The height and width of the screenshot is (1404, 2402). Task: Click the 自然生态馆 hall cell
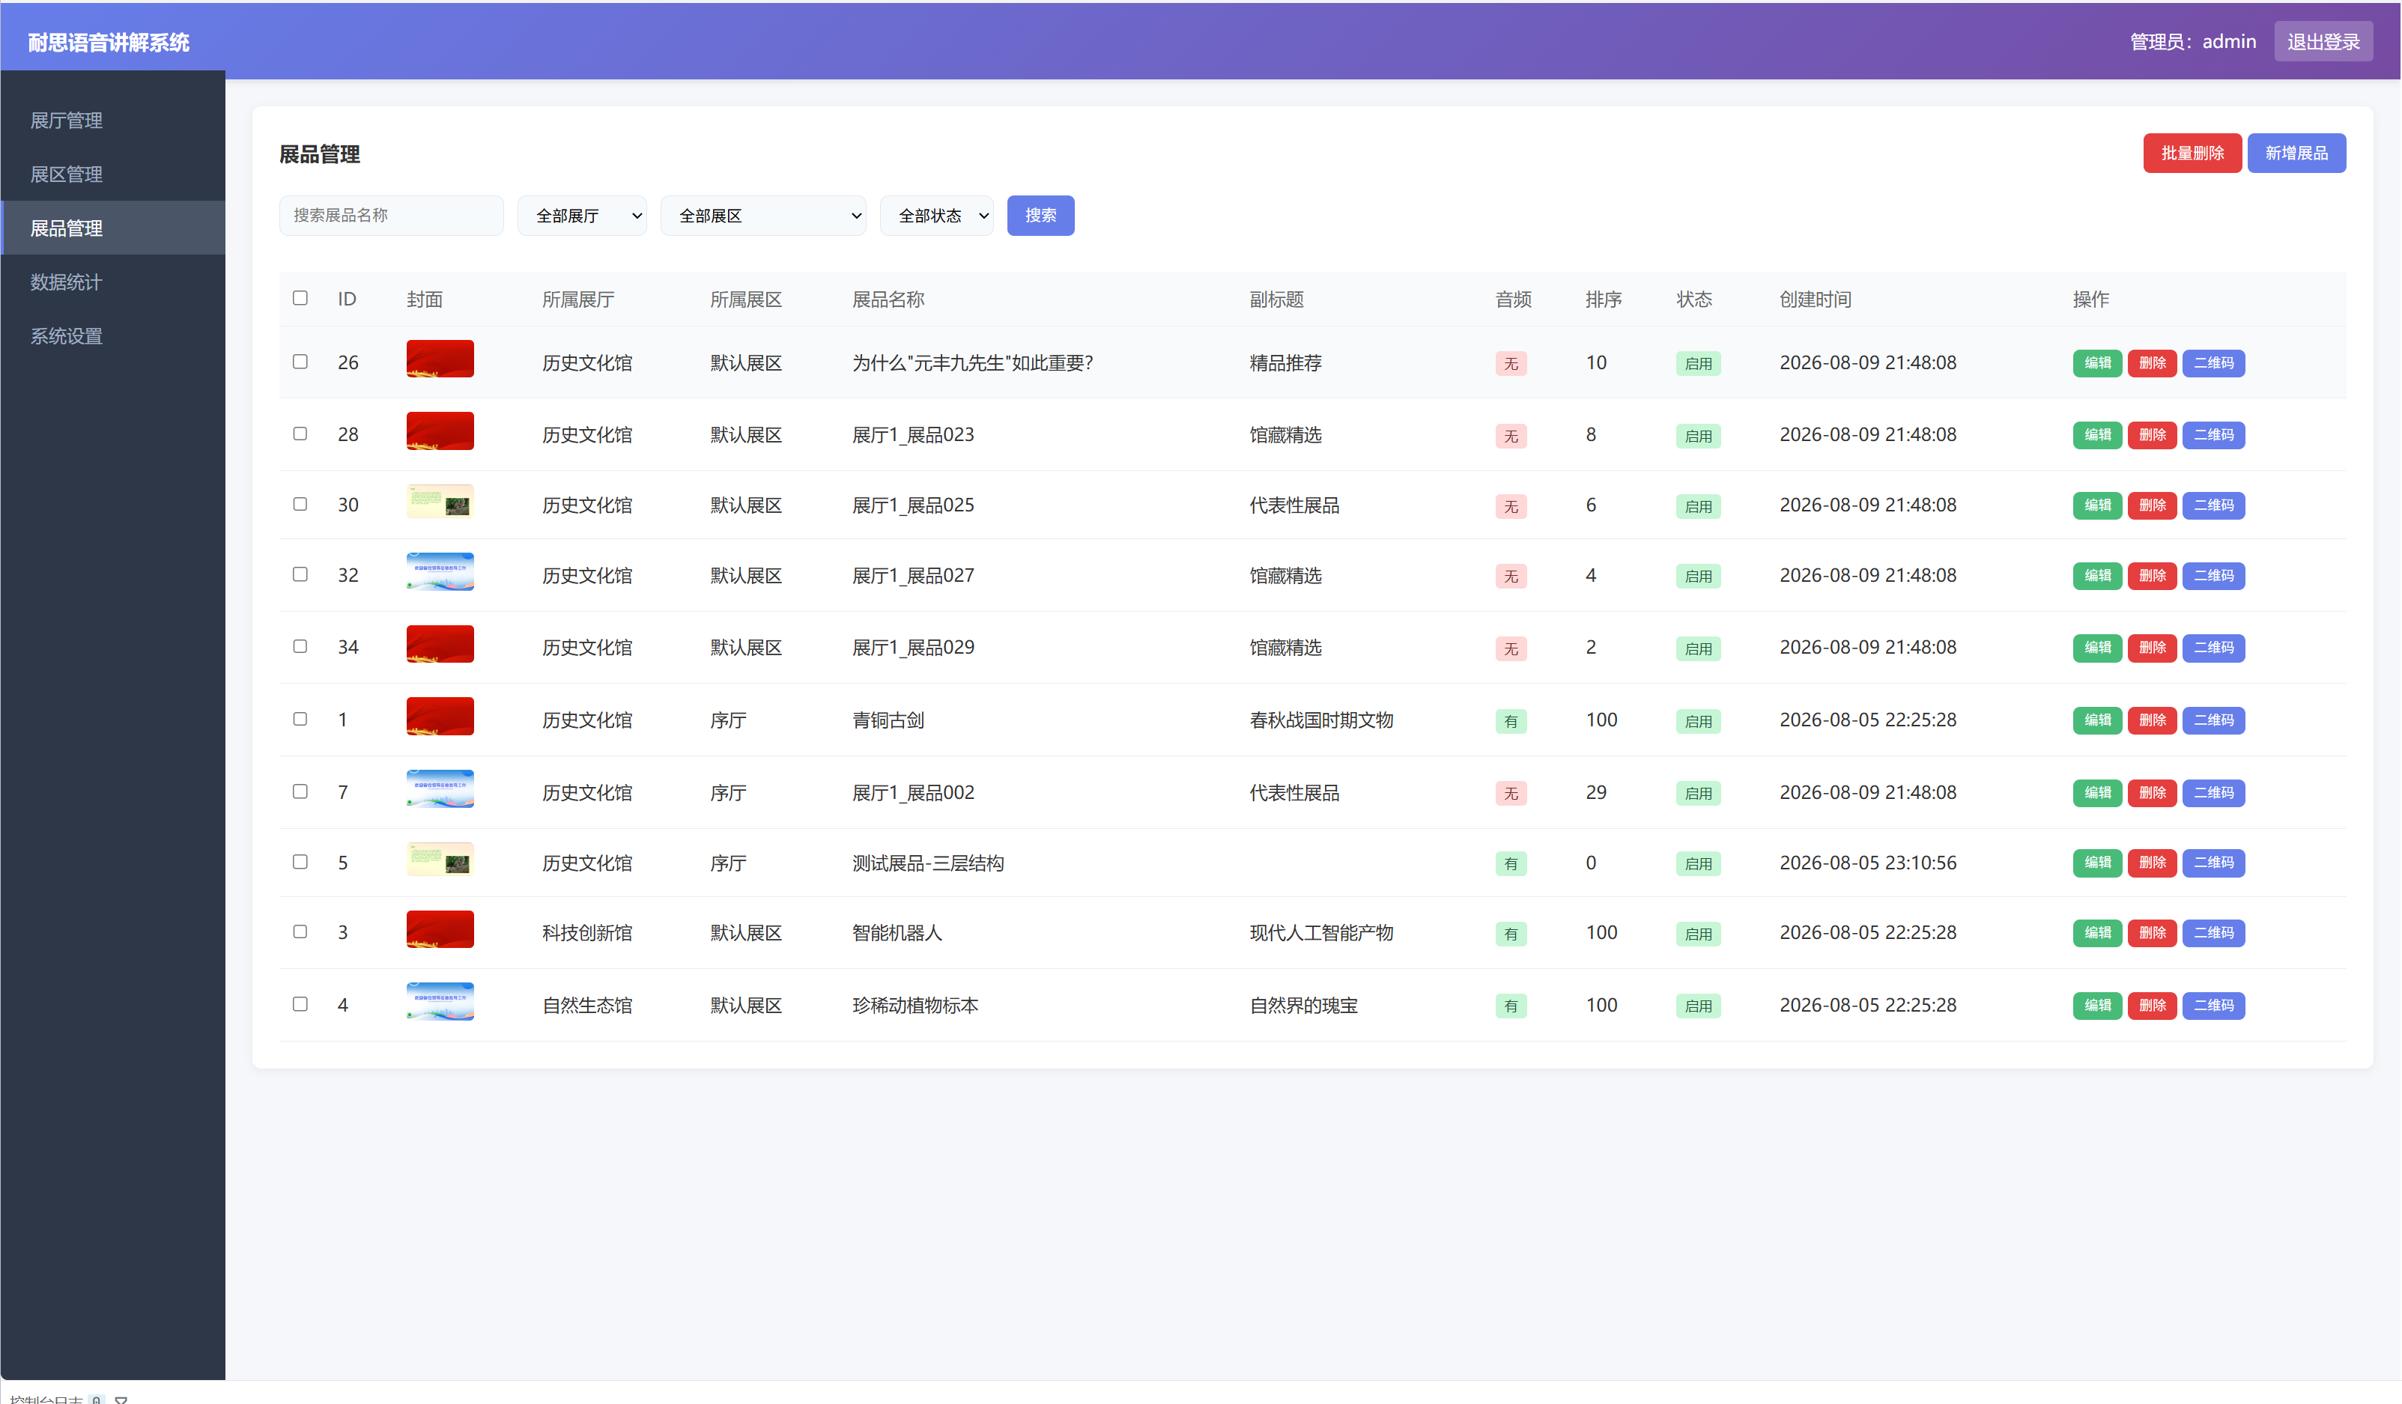(587, 1006)
